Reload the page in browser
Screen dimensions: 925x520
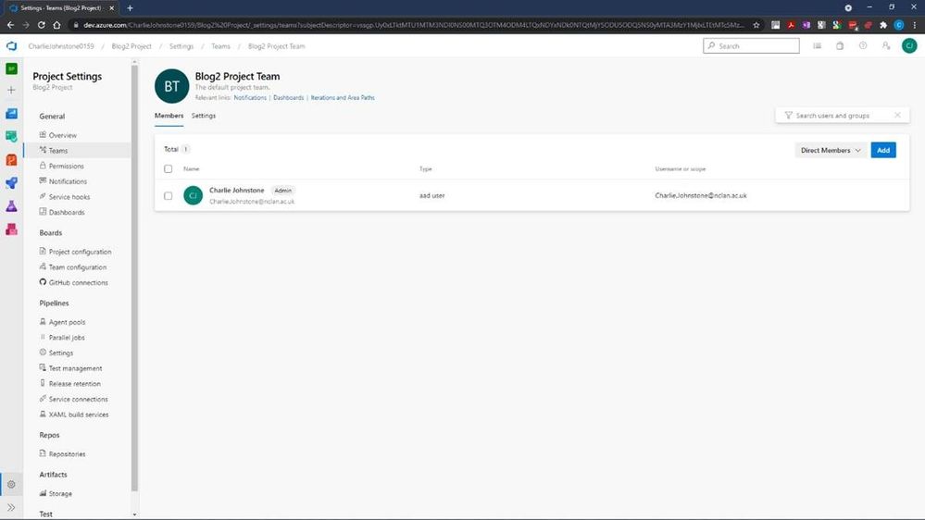[x=42, y=25]
